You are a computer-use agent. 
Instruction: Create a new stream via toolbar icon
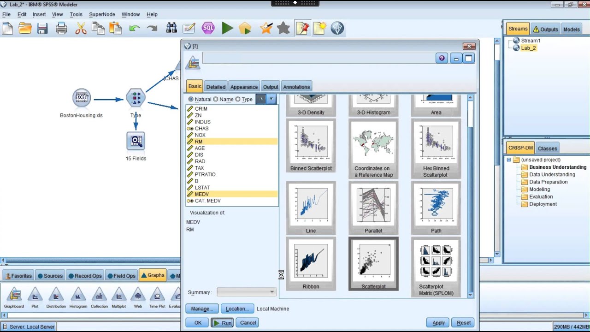tap(7, 29)
